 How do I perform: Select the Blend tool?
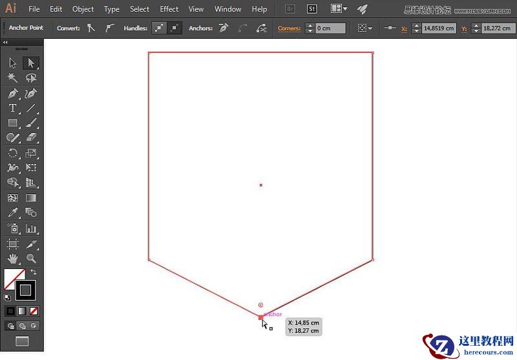[31, 212]
